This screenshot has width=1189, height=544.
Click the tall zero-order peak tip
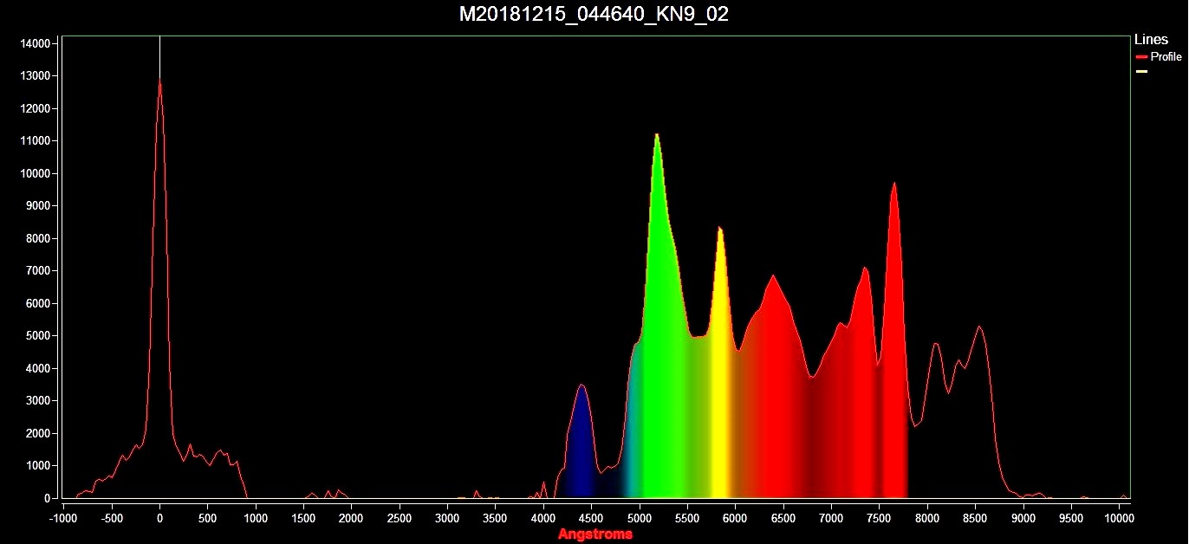(x=159, y=81)
